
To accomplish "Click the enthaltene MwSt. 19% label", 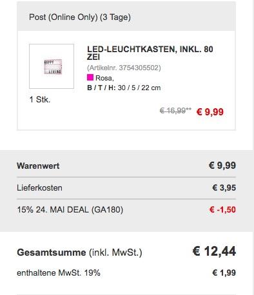I will point(59,273).
